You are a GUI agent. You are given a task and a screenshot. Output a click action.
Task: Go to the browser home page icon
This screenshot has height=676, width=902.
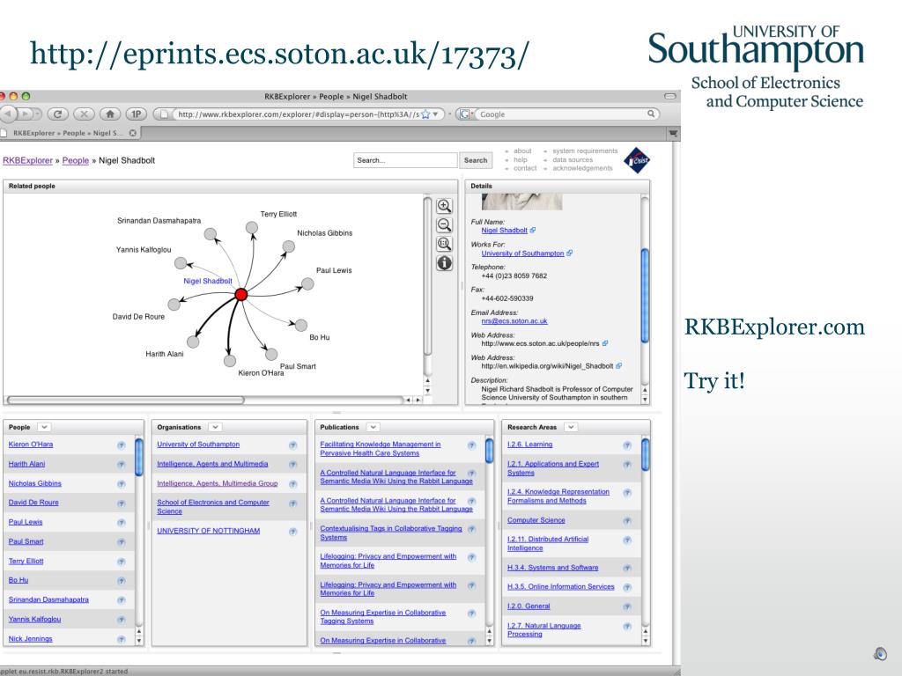click(110, 114)
